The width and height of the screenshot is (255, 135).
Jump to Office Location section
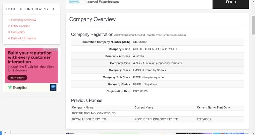19,26
